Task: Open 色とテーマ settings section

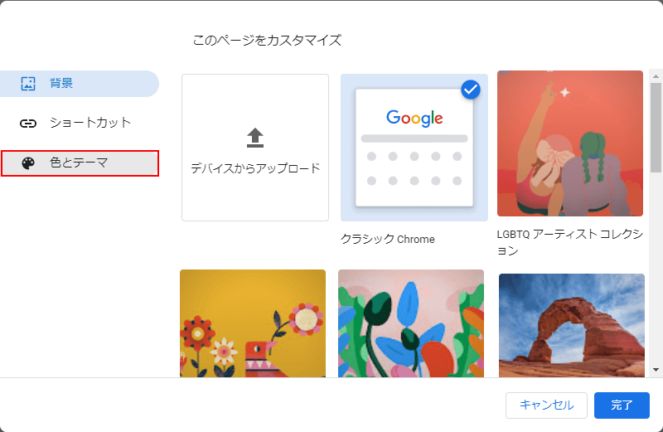Action: tap(80, 163)
